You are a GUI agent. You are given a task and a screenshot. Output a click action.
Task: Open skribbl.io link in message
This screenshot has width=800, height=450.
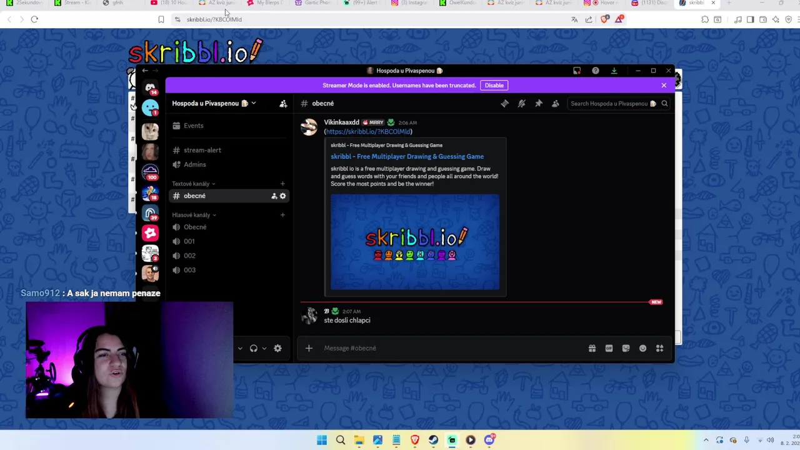click(368, 132)
